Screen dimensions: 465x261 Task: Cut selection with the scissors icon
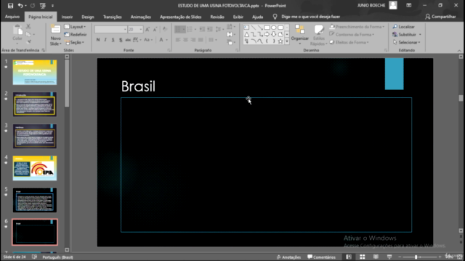coord(28,27)
